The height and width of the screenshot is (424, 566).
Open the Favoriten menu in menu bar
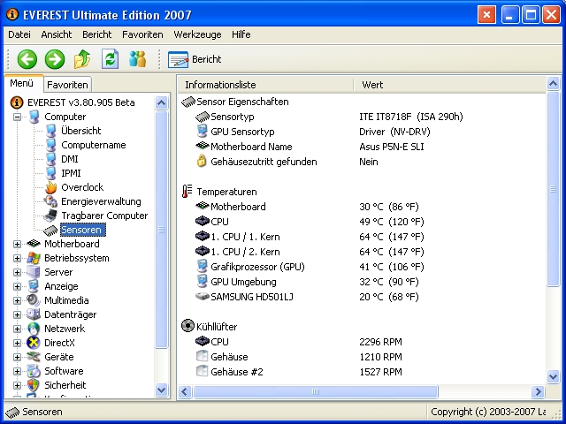[142, 34]
